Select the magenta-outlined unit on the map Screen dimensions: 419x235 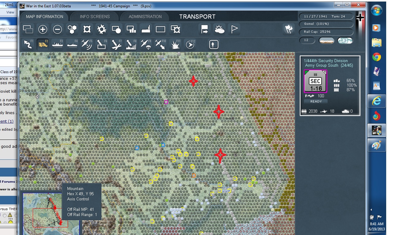(x=166, y=102)
